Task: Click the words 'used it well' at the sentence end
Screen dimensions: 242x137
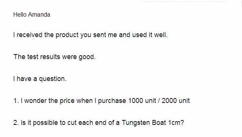Action: point(150,35)
